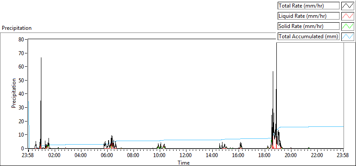The height and width of the screenshot is (166, 356).
Task: Click the 06:00 time axis marker
Action: coord(107,156)
